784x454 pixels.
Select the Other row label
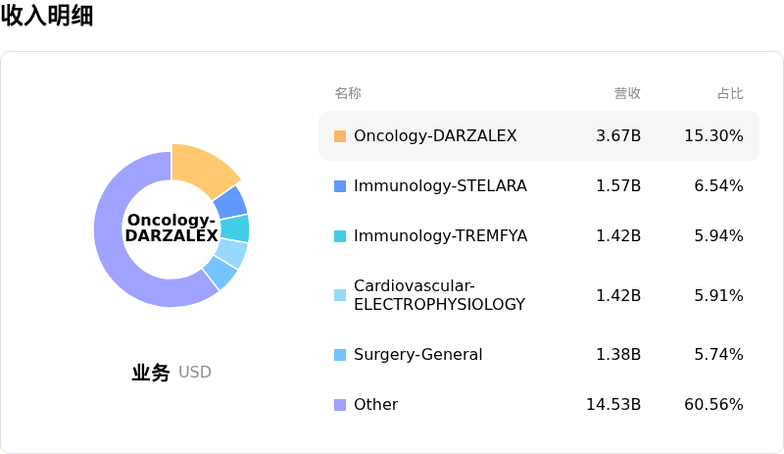(375, 405)
